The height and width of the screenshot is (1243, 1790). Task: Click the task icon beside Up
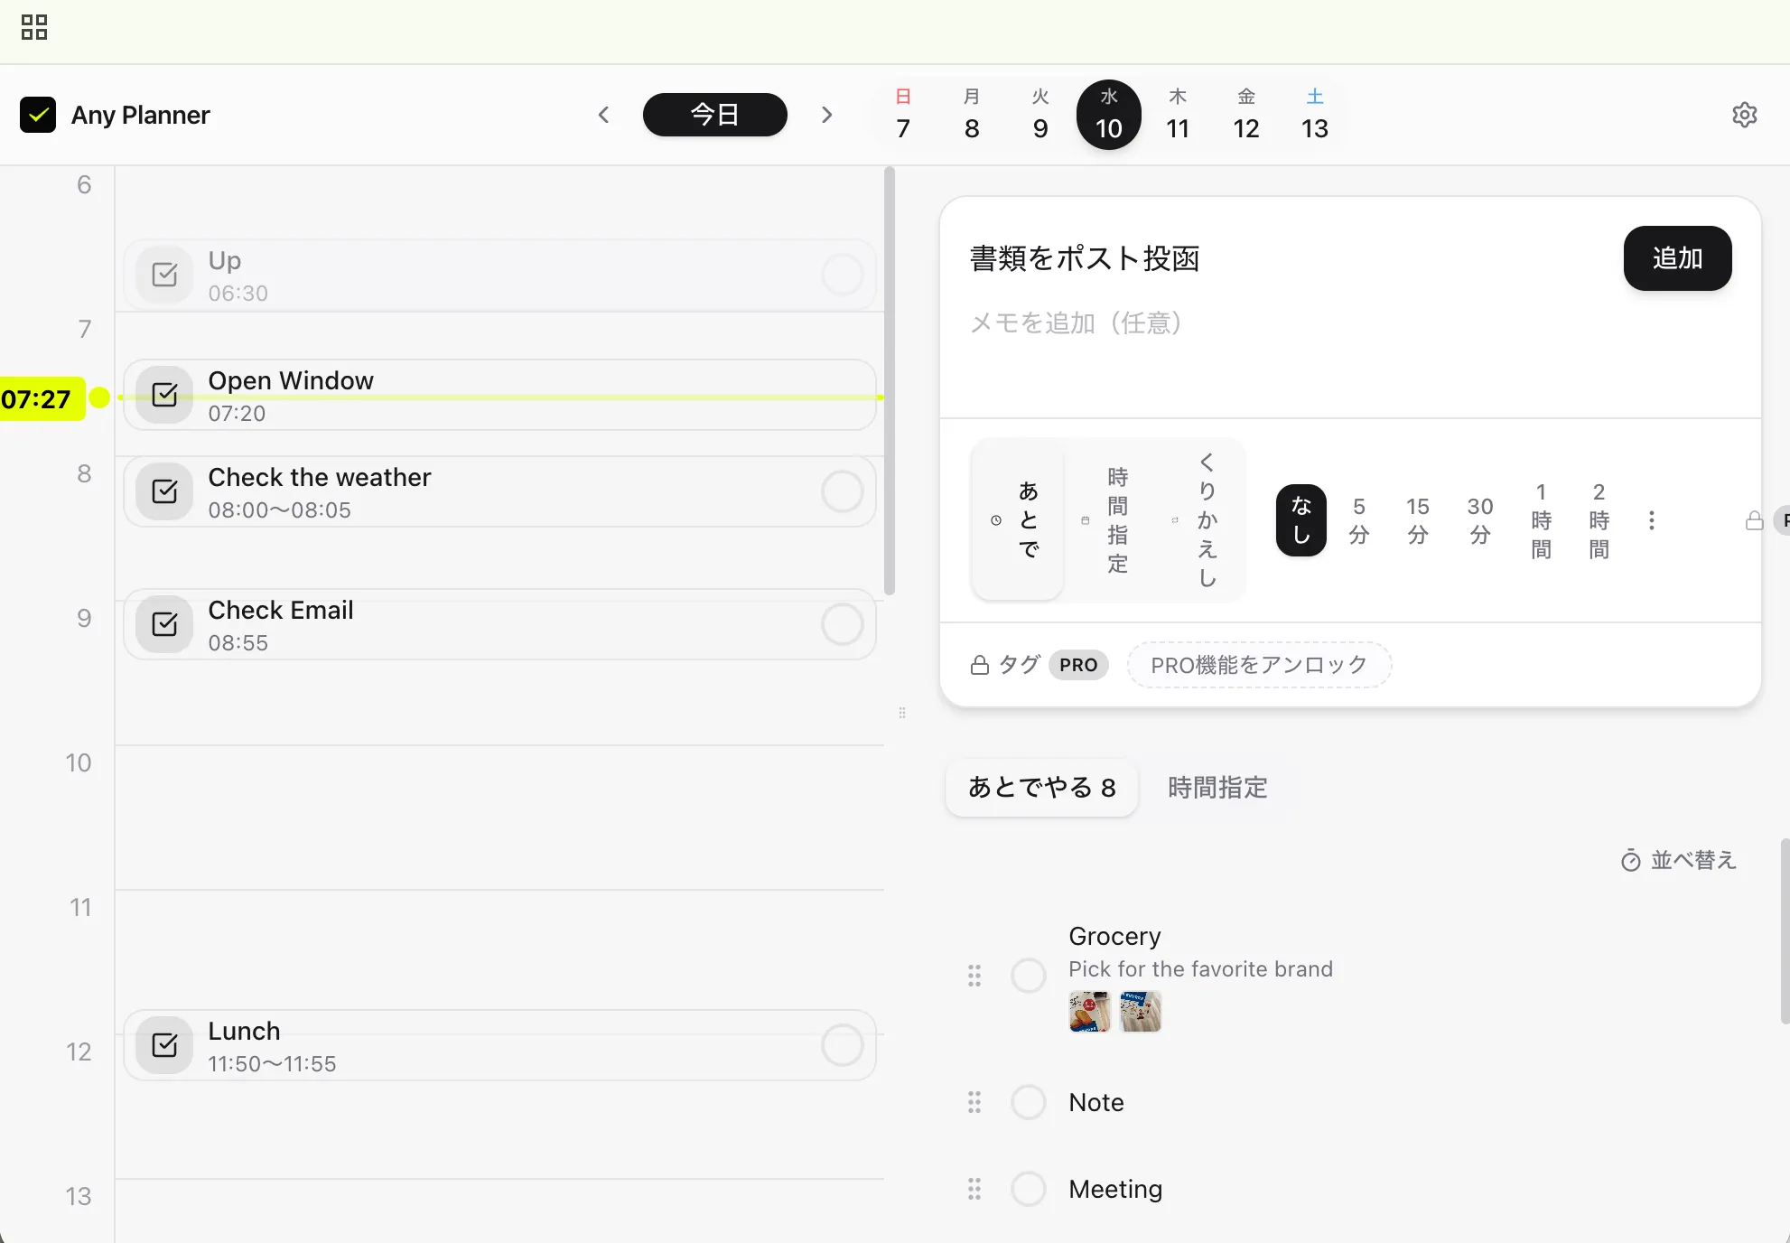(x=164, y=275)
